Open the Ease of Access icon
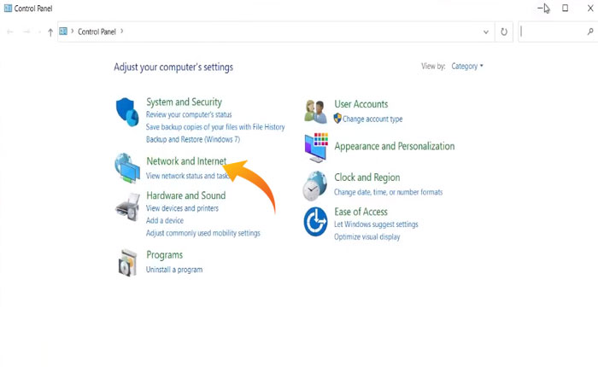The height and width of the screenshot is (367, 598). pos(315,221)
